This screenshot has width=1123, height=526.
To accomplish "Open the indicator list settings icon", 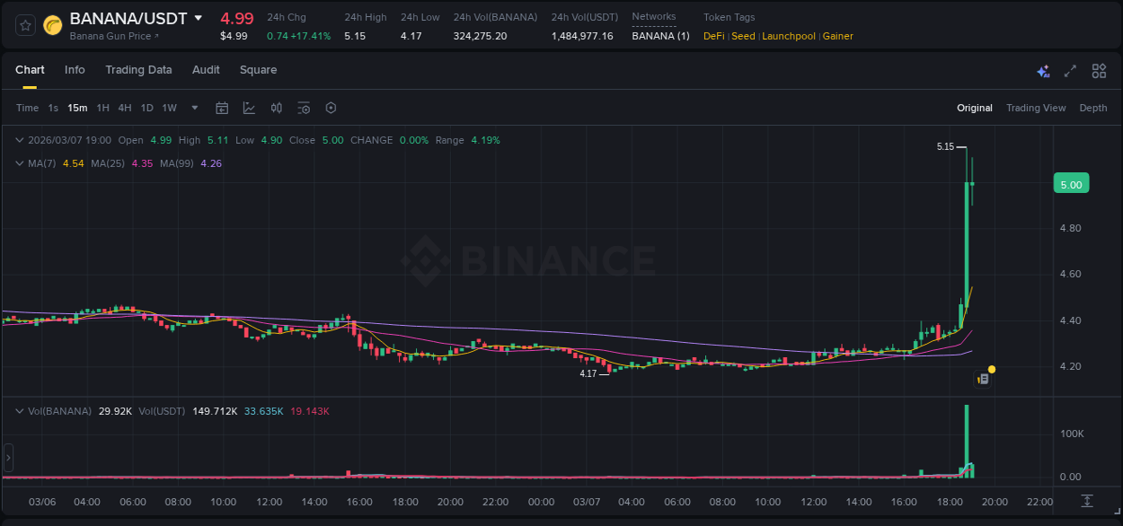I will pos(304,108).
